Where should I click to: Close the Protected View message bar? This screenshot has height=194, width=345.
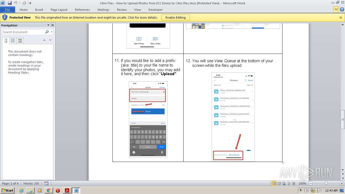[x=341, y=18]
